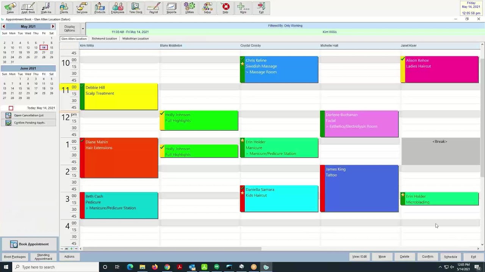Open the Setup toolbar icon
This screenshot has height=272, width=485.
[207, 8]
